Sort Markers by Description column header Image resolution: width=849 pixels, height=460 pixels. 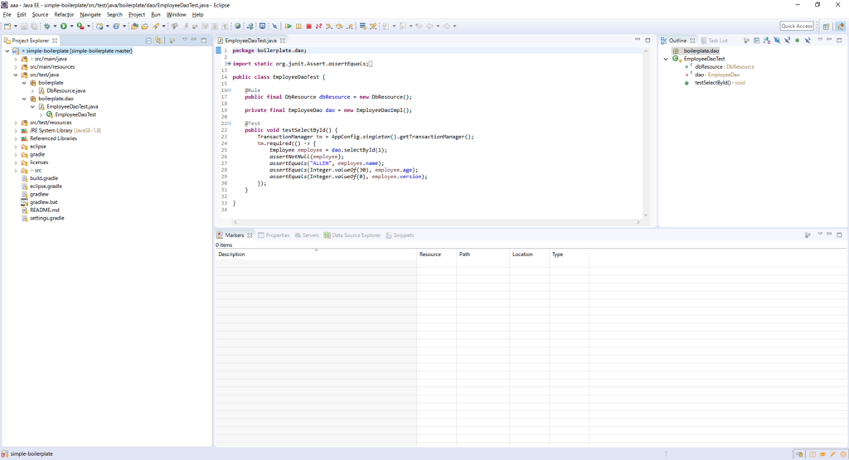[x=316, y=254]
